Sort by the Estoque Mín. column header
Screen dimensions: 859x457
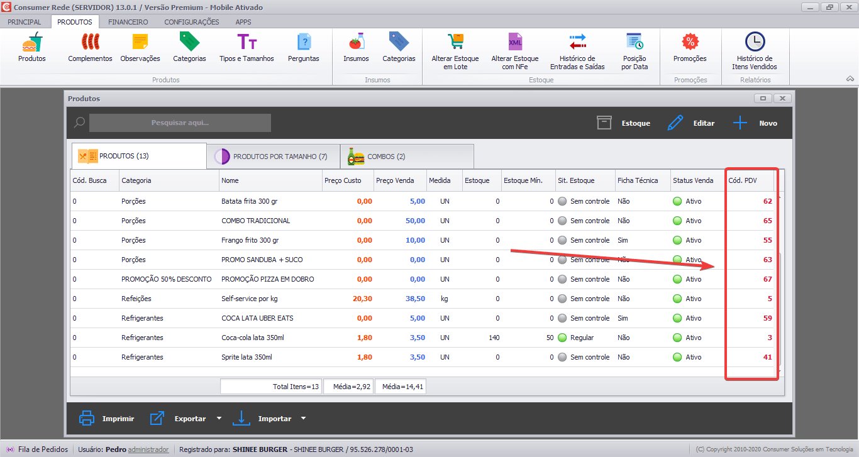528,180
